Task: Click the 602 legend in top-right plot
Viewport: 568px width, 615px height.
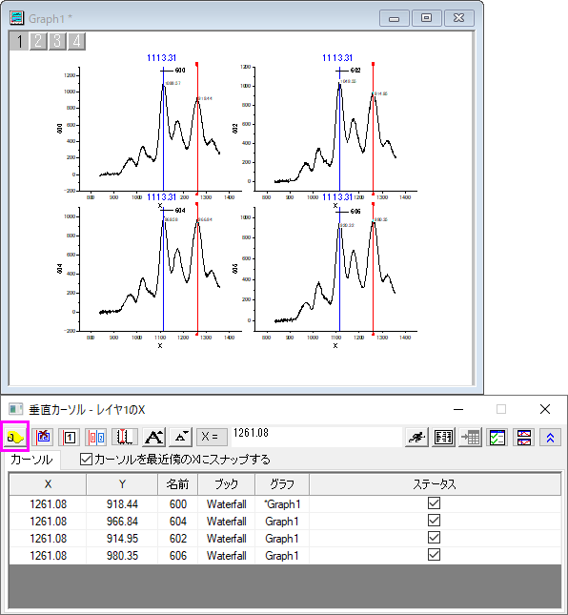Action: [348, 71]
